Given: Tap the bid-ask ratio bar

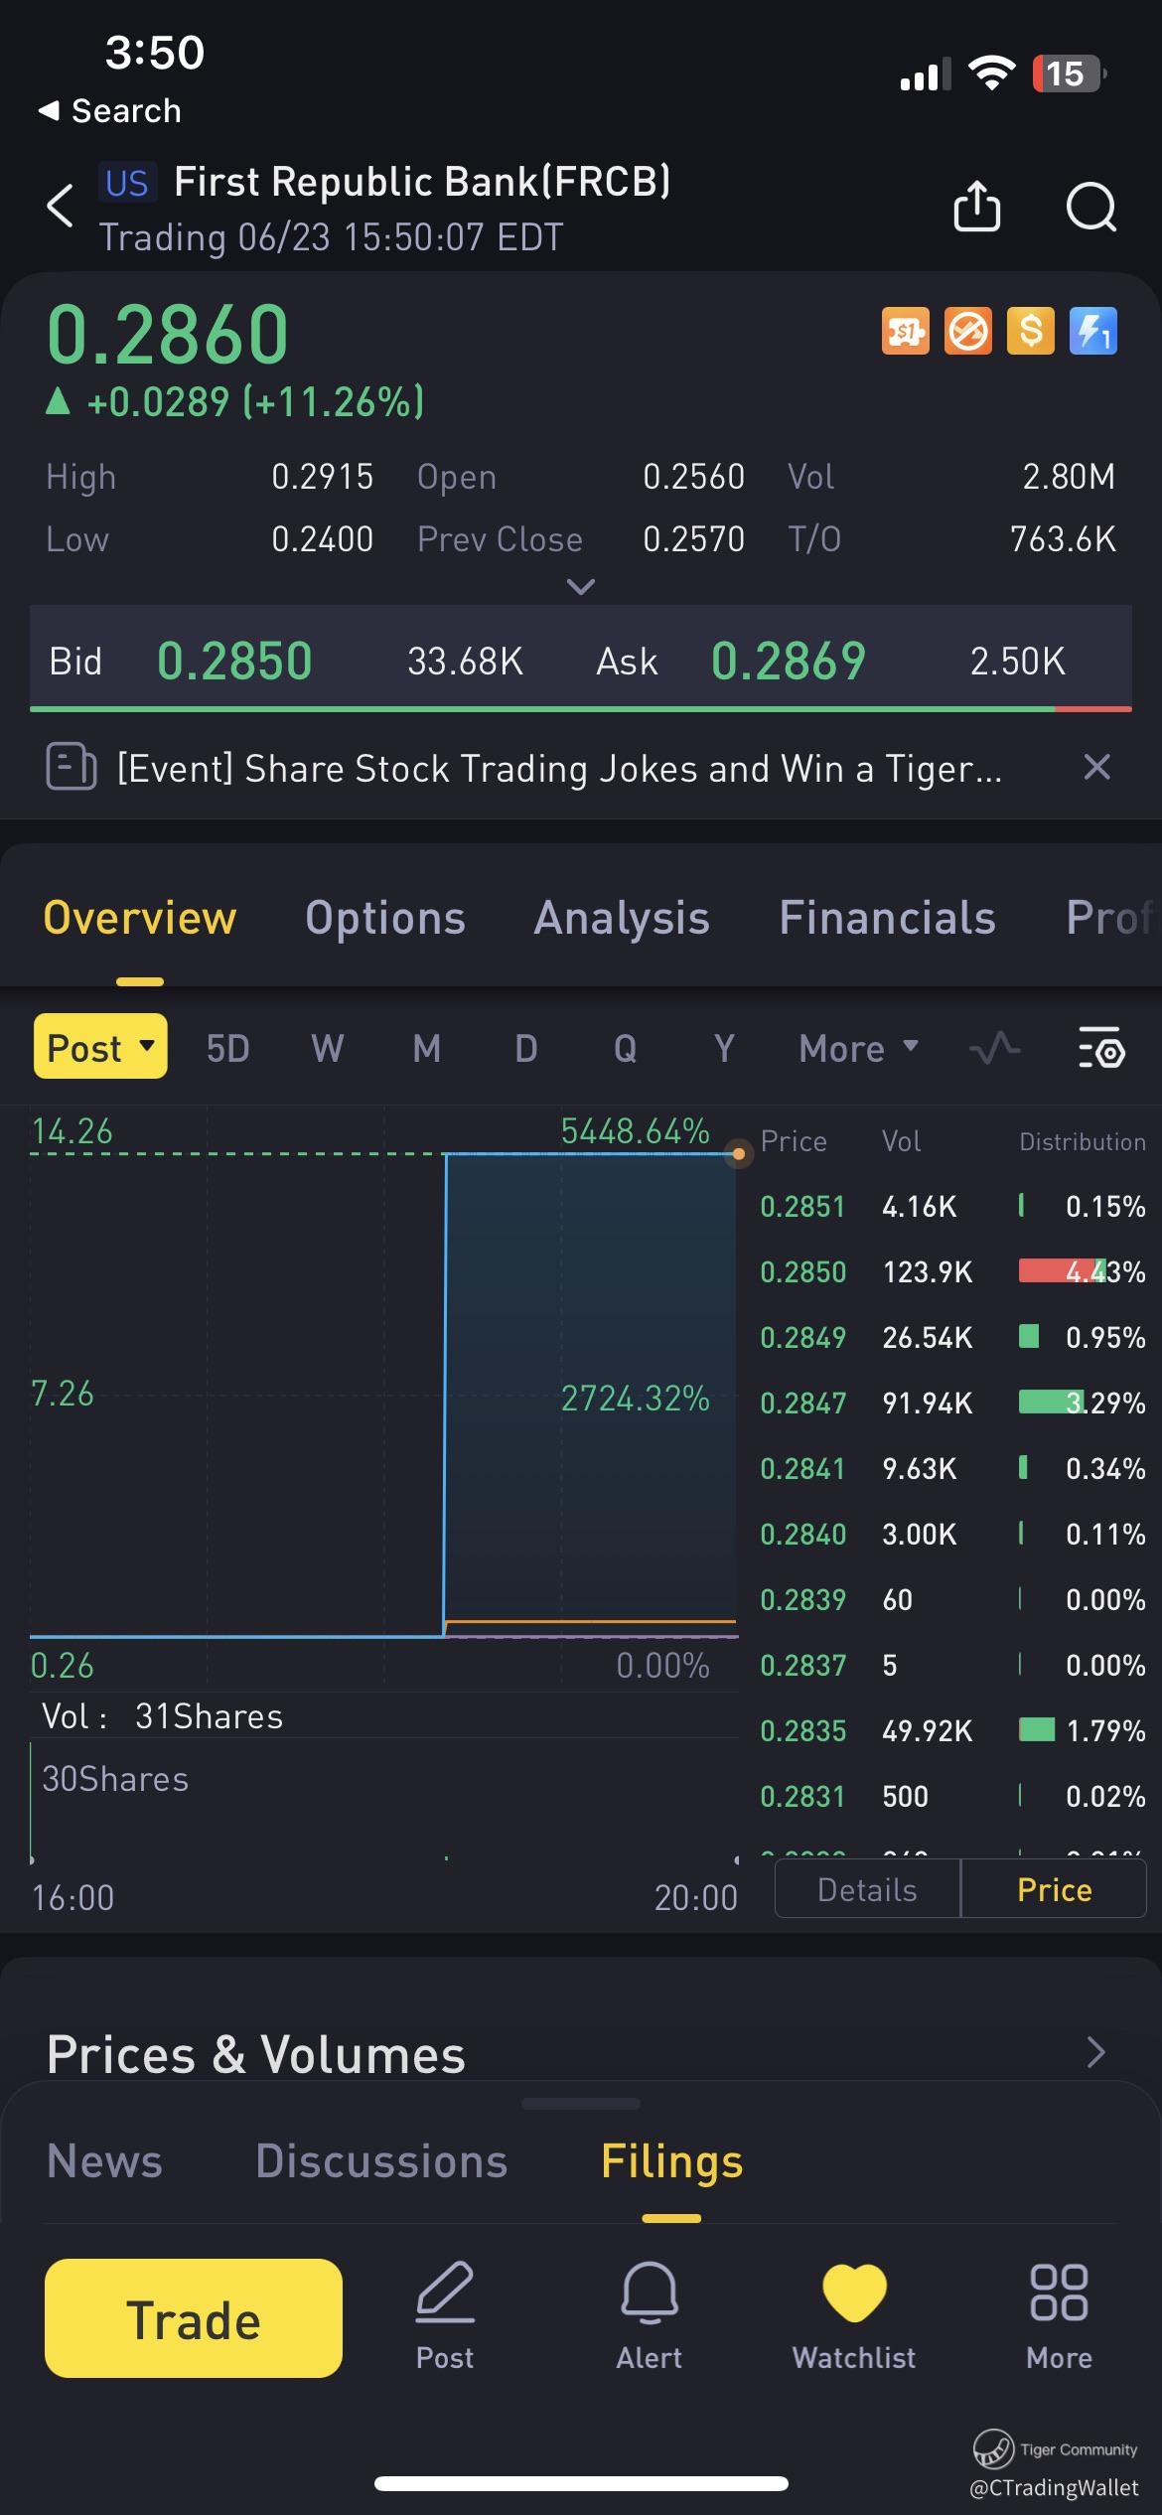Looking at the screenshot, I should click(580, 709).
